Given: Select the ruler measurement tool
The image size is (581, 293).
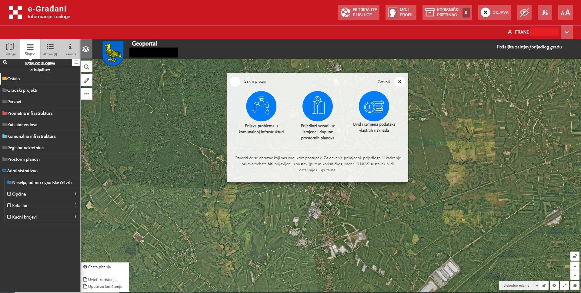Looking at the screenshot, I should coord(86,81).
